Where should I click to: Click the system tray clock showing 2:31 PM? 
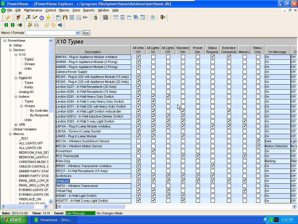coord(287,220)
